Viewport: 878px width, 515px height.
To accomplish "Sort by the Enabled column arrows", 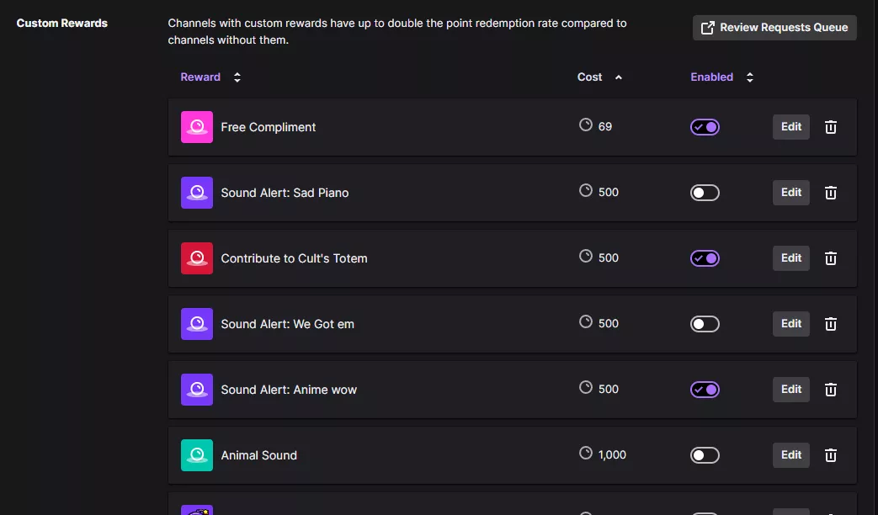I will click(x=750, y=77).
